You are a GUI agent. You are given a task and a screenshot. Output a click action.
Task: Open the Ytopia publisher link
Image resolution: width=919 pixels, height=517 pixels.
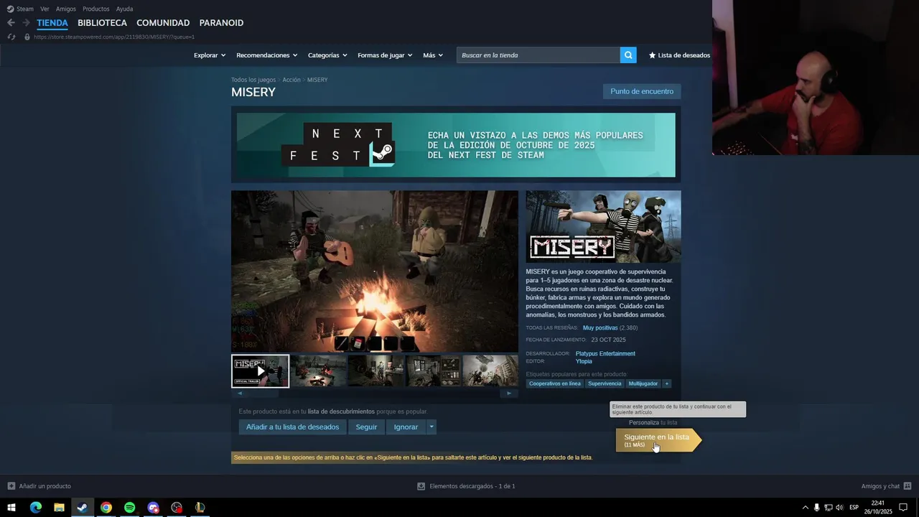click(x=584, y=361)
